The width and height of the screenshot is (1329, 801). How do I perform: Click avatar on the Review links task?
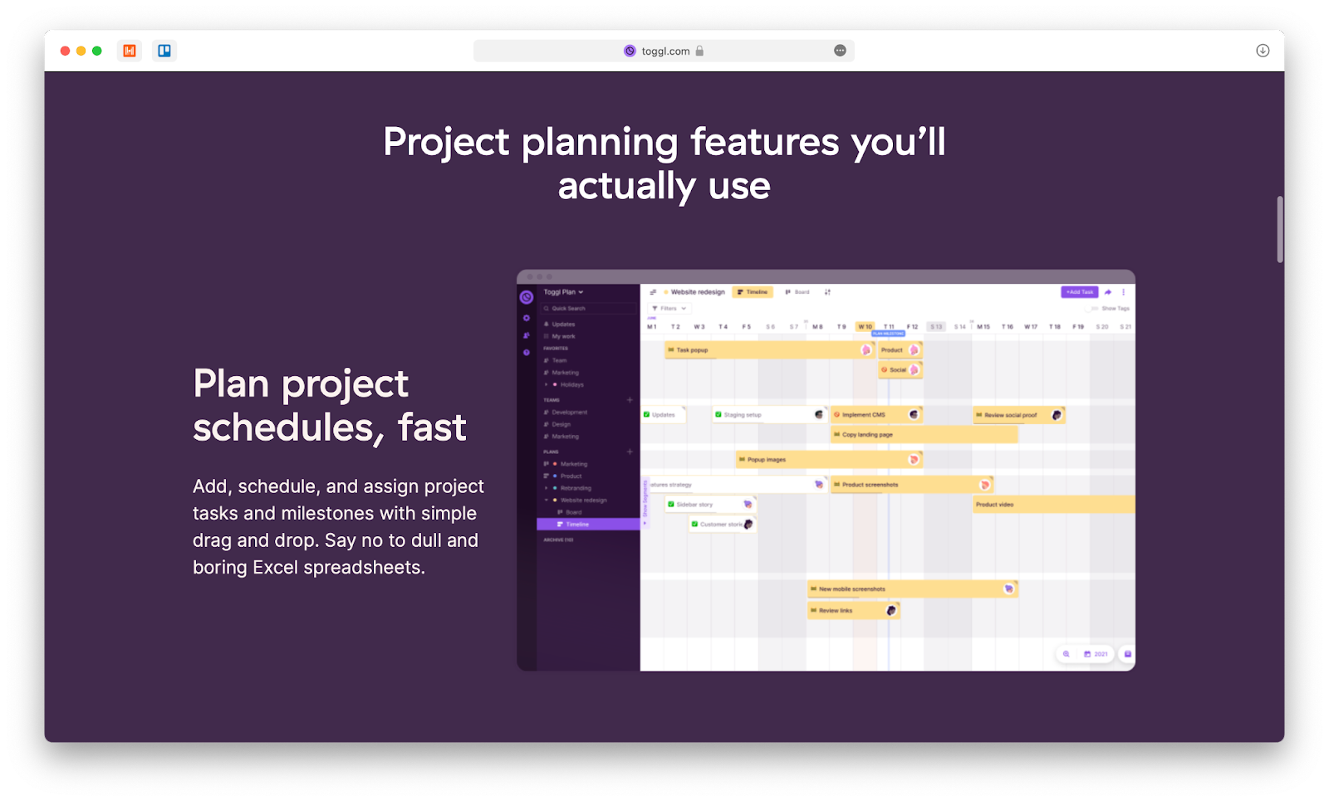point(891,610)
